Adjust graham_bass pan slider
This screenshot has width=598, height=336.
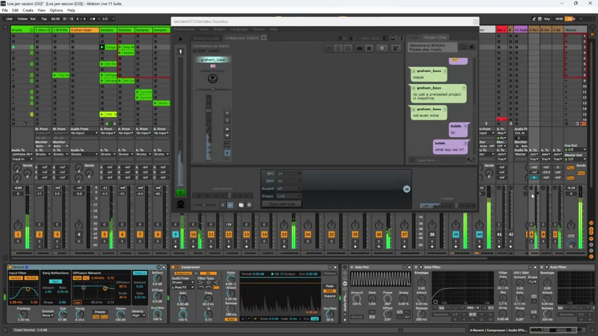pos(213,90)
